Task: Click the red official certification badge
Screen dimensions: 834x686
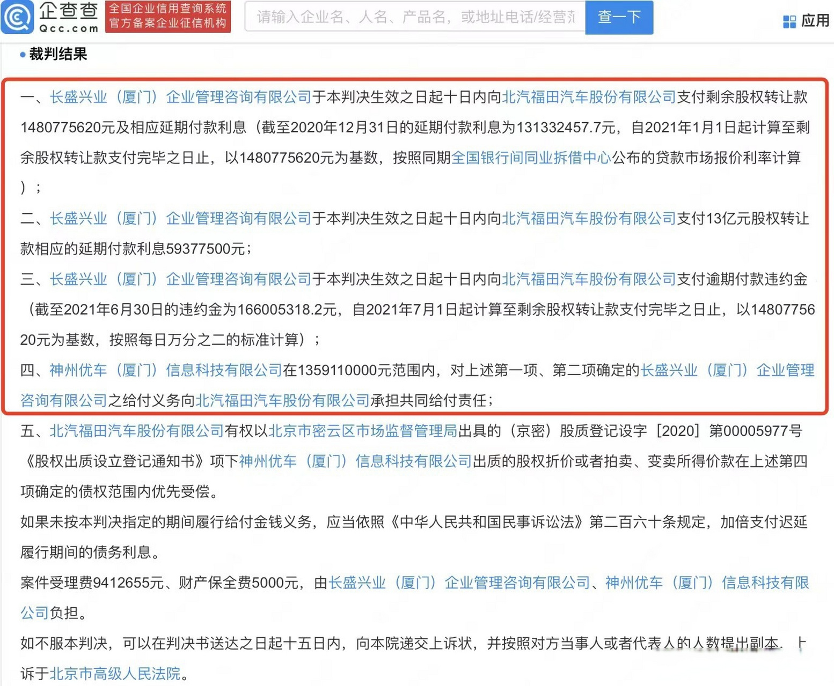Action: tap(167, 17)
